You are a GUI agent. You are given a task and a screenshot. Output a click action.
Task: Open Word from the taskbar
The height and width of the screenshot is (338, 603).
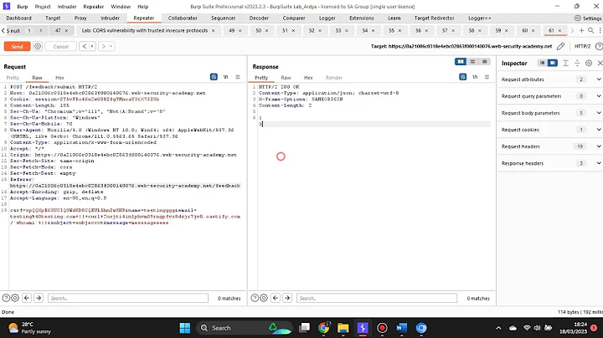point(401,328)
